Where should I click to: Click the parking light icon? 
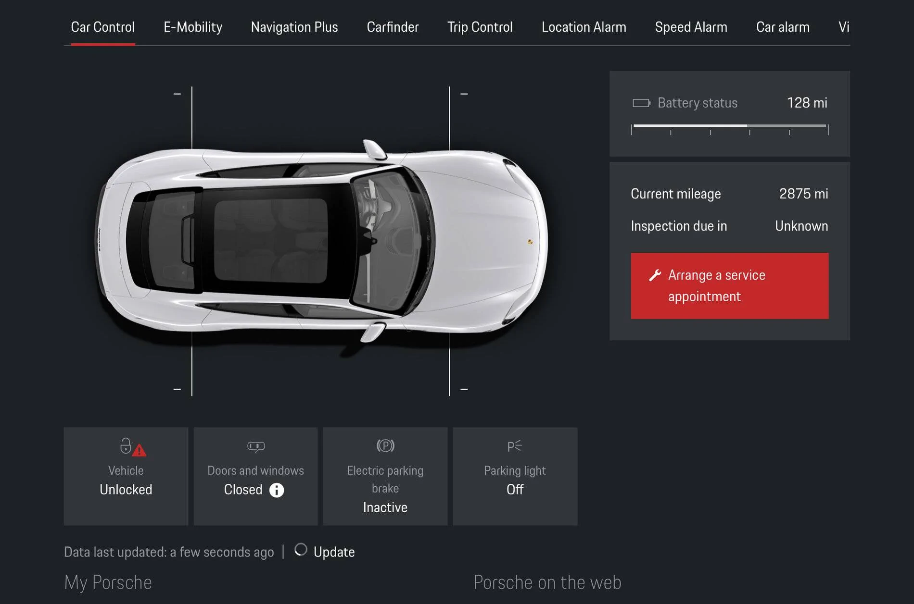[514, 446]
